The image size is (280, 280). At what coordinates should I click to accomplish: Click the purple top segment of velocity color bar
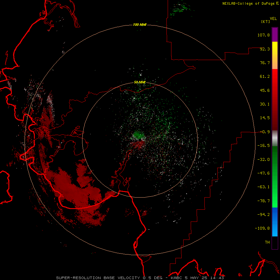click(x=275, y=35)
